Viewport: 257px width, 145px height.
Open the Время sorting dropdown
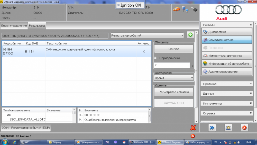[x=174, y=78]
